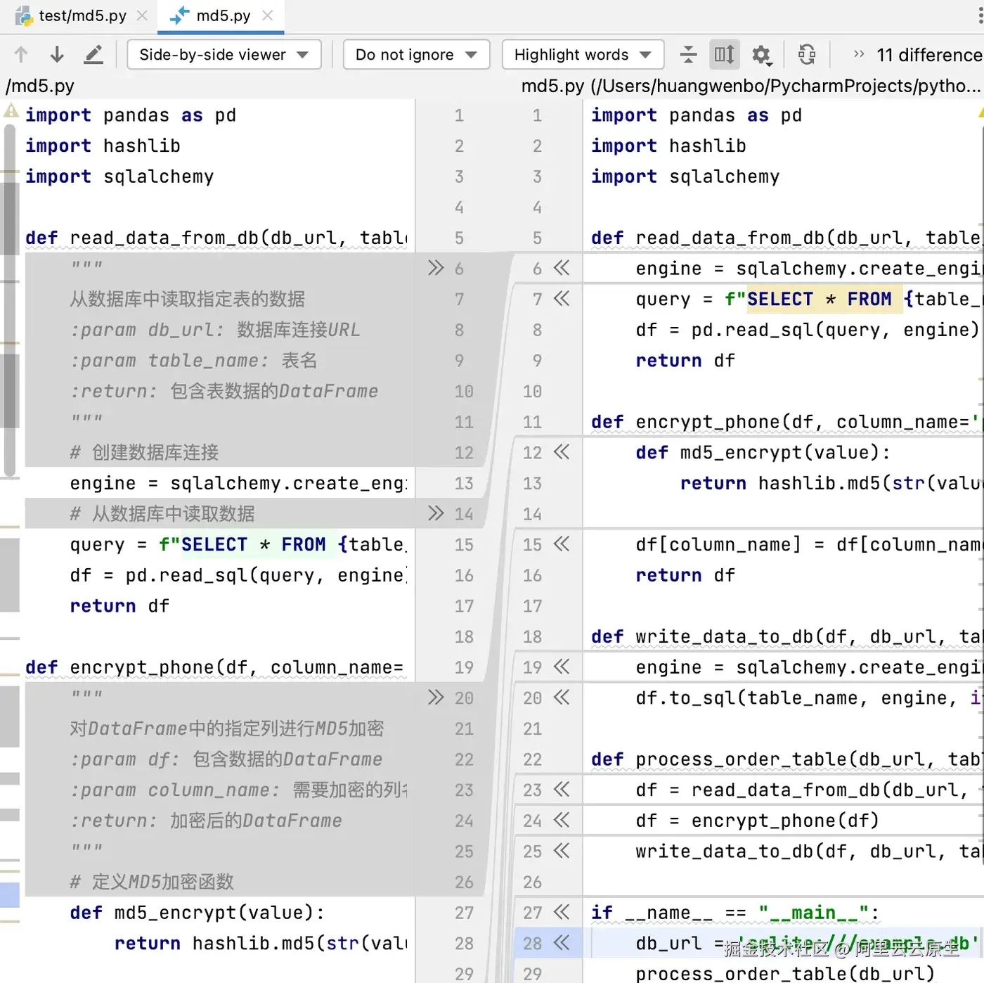This screenshot has width=984, height=983.
Task: Accept right change at line 24
Action: click(562, 821)
